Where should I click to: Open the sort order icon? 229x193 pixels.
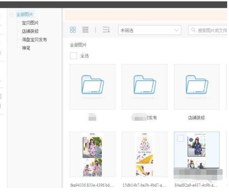(106, 30)
